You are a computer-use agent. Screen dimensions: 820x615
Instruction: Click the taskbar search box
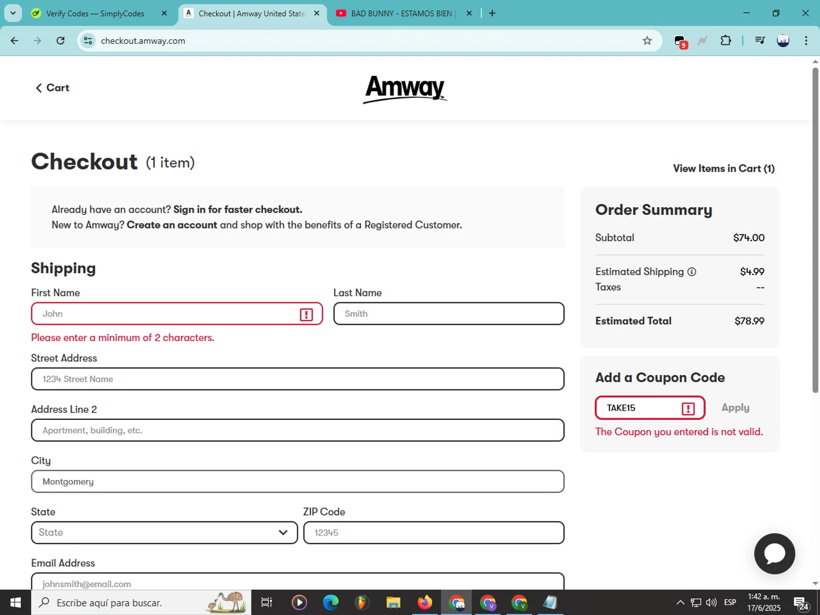(x=141, y=602)
